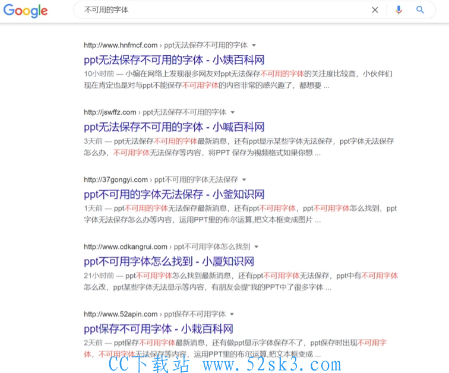The width and height of the screenshot is (449, 373).
Task: Open result titled ppt无法保存不可用的字体 - 小喊百科网
Action: [174, 127]
